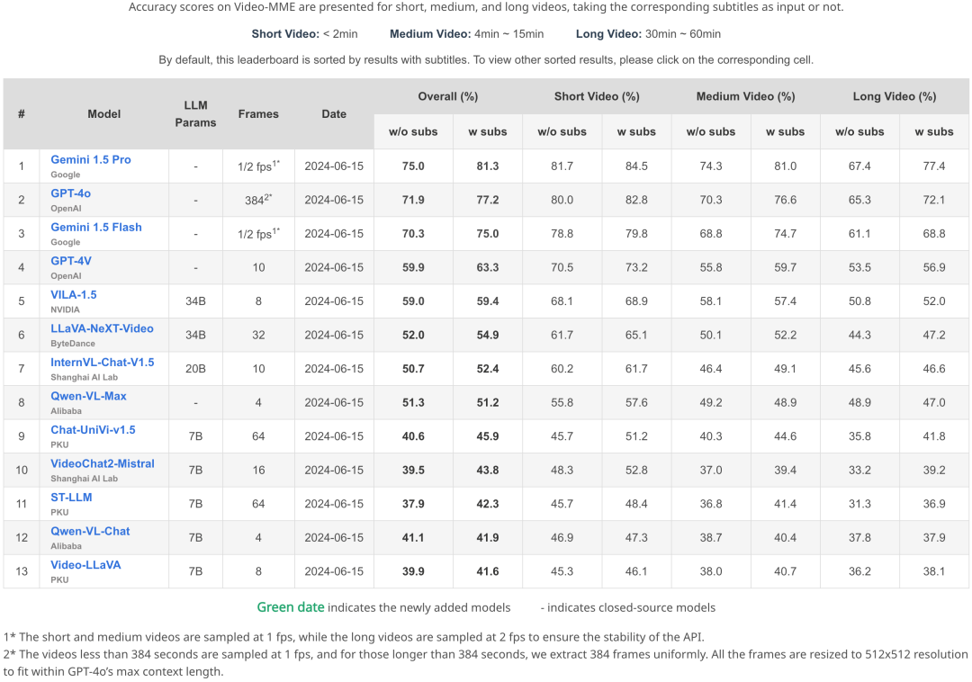Select GPT-4V short video score 70.5
Viewport: 972px width, 682px height.
coord(562,267)
